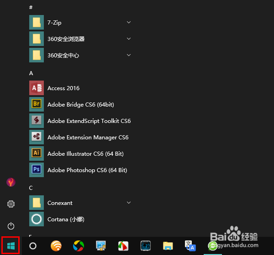This screenshot has height=255, width=274.
Task: Select the Cortana (小娜) label
Action: point(66,219)
